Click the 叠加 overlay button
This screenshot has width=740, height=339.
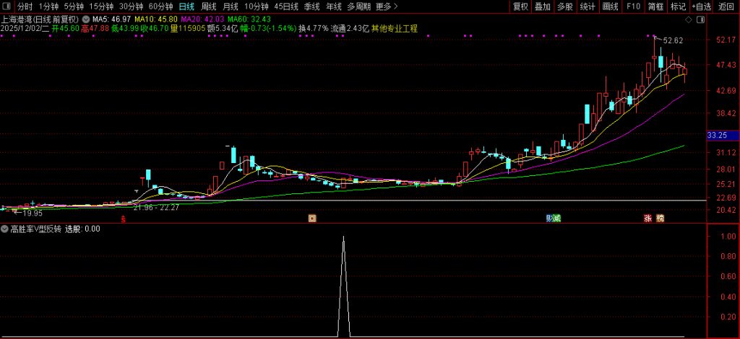542,6
